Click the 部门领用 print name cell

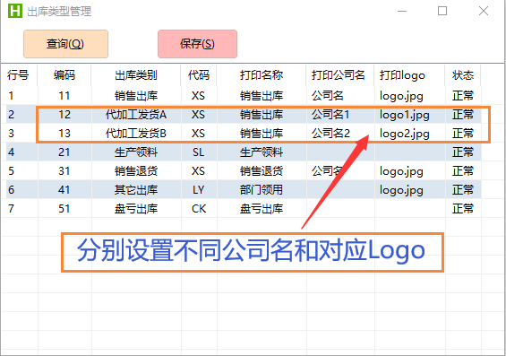pos(262,189)
